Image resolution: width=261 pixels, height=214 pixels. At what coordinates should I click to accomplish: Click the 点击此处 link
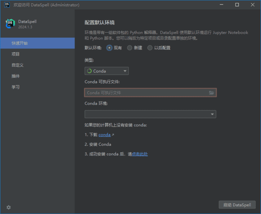click(x=139, y=154)
